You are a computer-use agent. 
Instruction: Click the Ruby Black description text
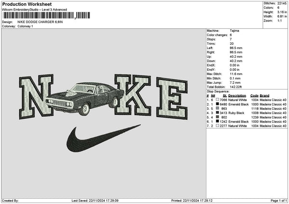tap(236, 113)
